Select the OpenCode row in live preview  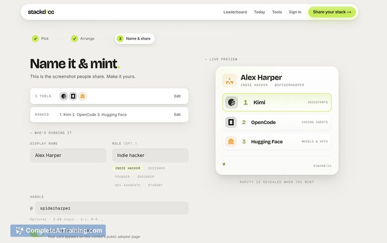[x=277, y=122]
